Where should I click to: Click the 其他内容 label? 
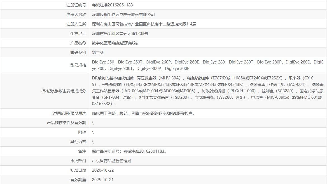[x=78, y=142]
